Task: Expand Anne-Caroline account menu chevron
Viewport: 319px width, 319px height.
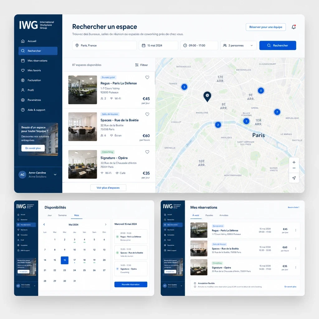Action: (x=55, y=174)
